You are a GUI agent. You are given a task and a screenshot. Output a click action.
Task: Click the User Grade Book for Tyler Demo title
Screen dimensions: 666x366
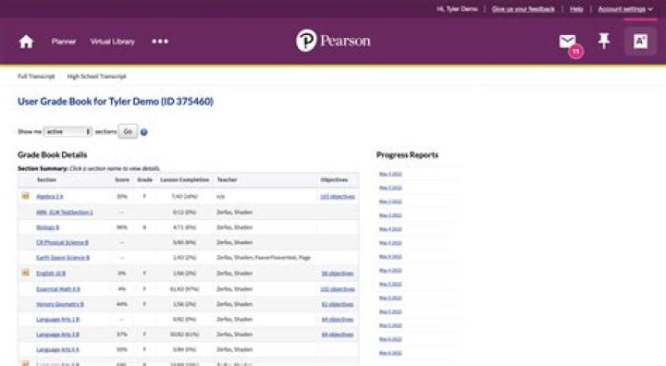116,102
